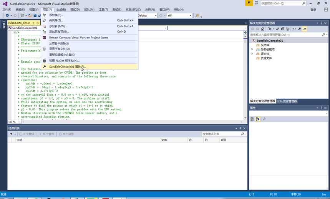330x199 pixels.
Task: Open the 帮助(H) menu
Action: pos(179,10)
